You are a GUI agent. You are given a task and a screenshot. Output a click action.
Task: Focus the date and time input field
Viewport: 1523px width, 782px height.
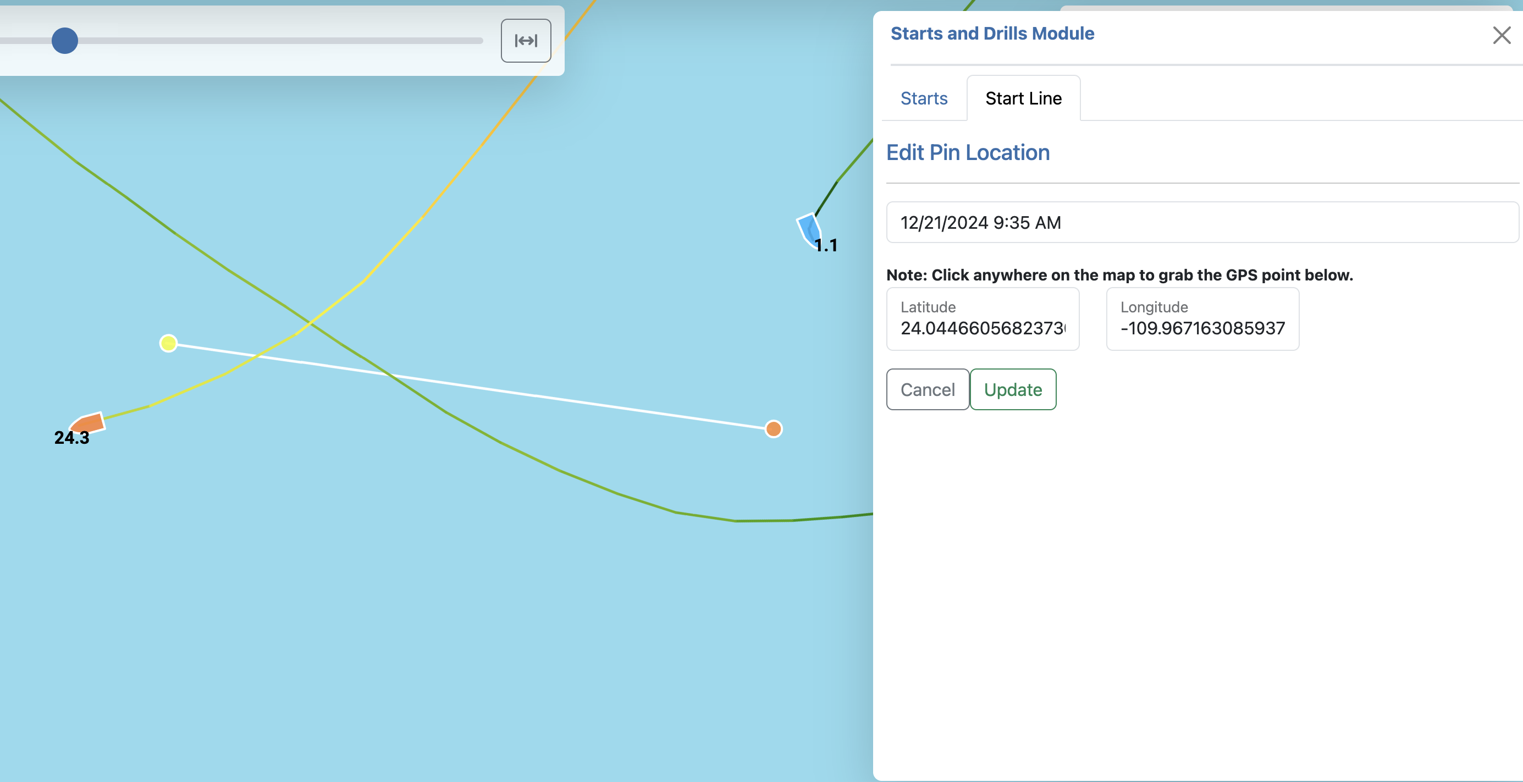pos(1201,222)
